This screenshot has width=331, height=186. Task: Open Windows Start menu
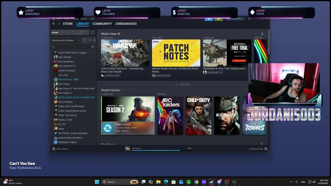click(97, 182)
